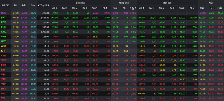The image size is (224, 101).
Task: Select Trần ceiling price column header
Action: click(x=24, y=5)
